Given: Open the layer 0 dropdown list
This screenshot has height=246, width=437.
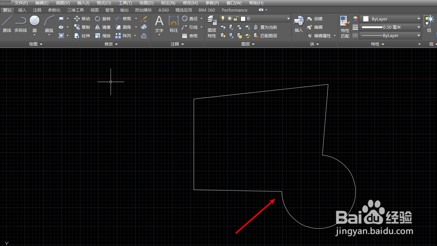Looking at the screenshot, I should (x=288, y=18).
